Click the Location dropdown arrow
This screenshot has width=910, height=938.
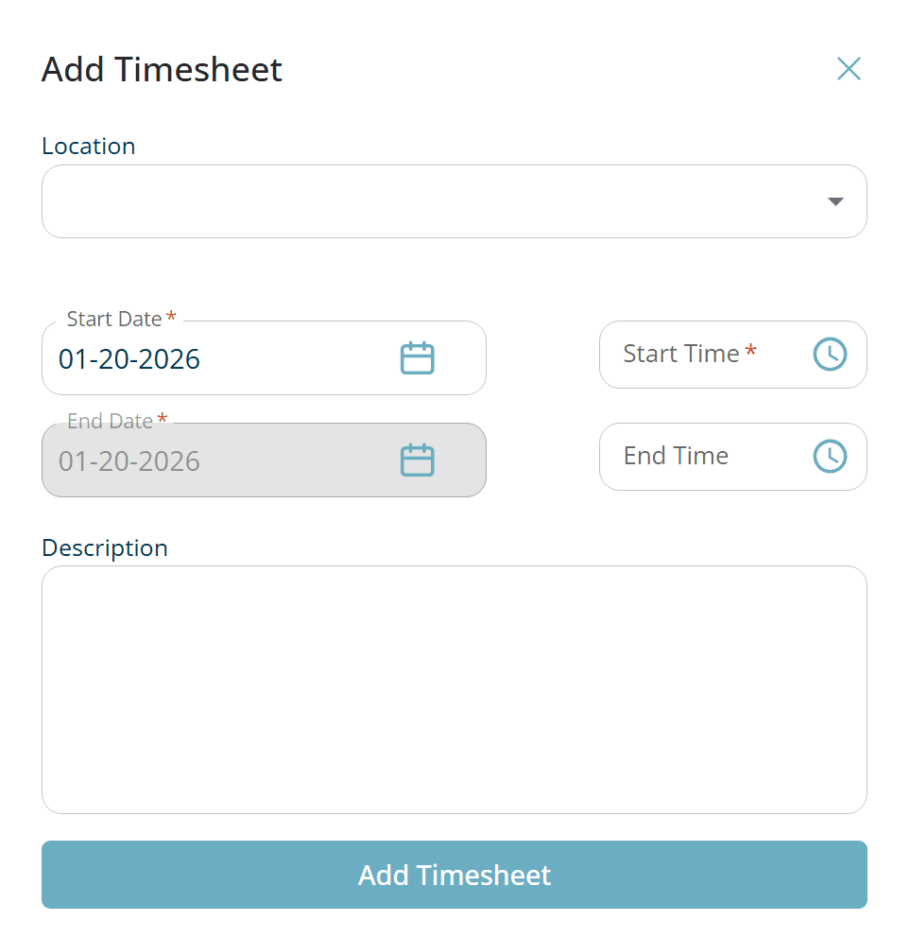coord(835,200)
